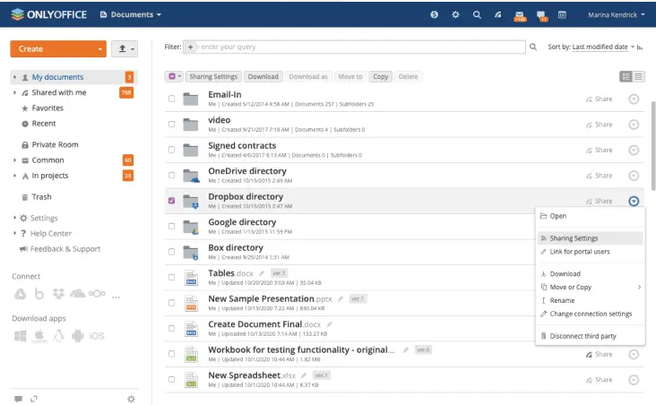Select the video folder checkbox
Image resolution: width=656 pixels, height=405 pixels.
coord(171,125)
